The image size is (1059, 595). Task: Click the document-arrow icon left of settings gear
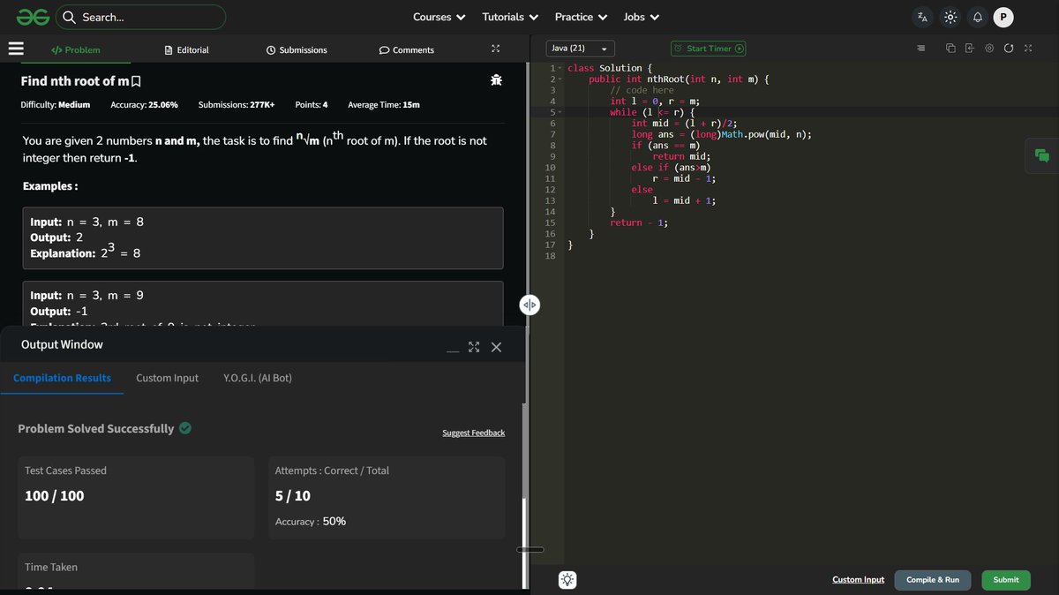970,49
